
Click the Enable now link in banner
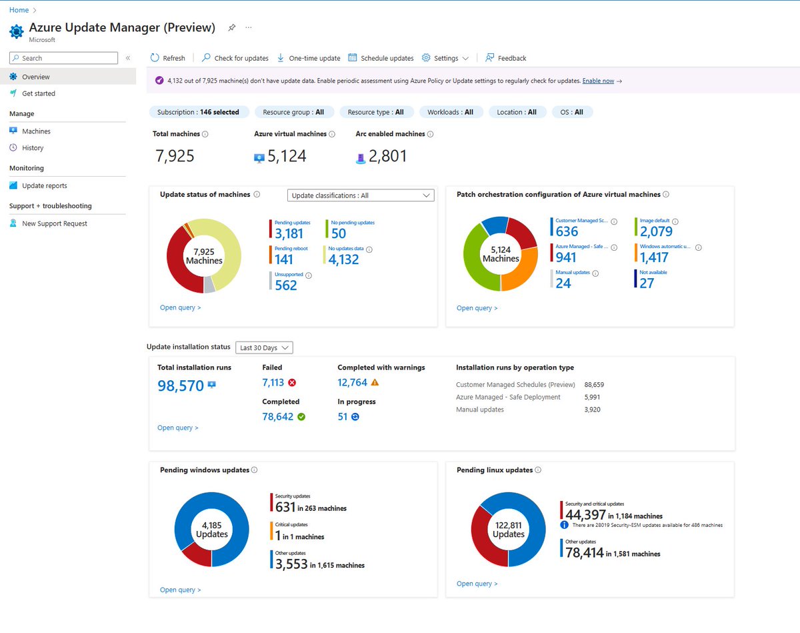598,80
